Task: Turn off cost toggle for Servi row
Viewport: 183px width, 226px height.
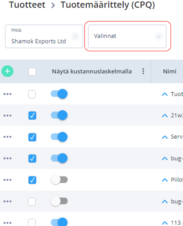Action: point(59,137)
